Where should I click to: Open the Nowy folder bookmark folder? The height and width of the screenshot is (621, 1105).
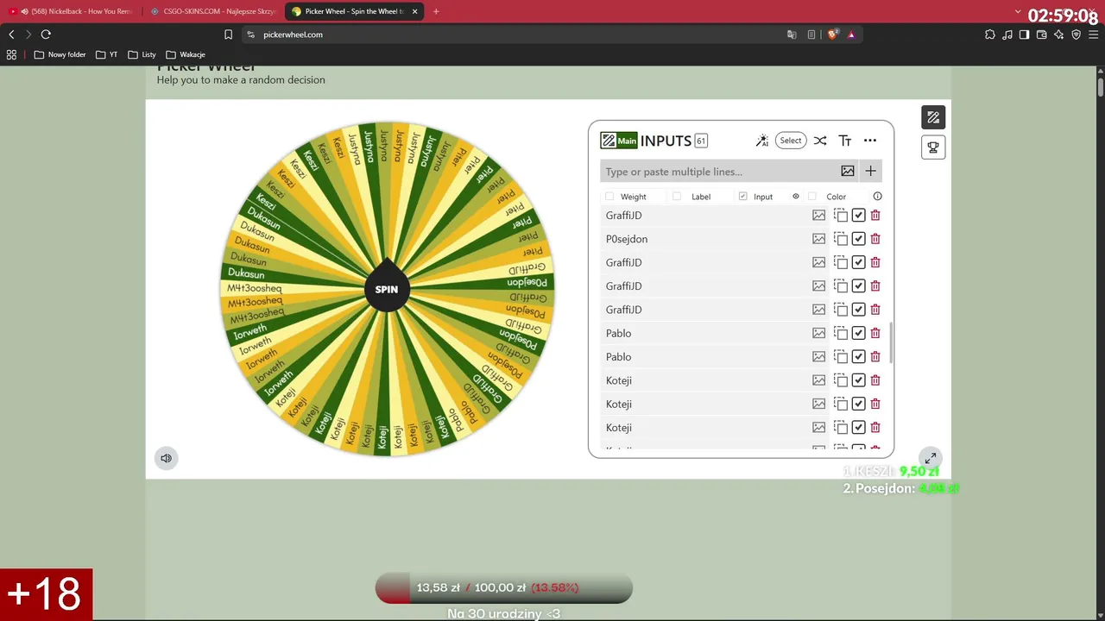pyautogui.click(x=60, y=54)
